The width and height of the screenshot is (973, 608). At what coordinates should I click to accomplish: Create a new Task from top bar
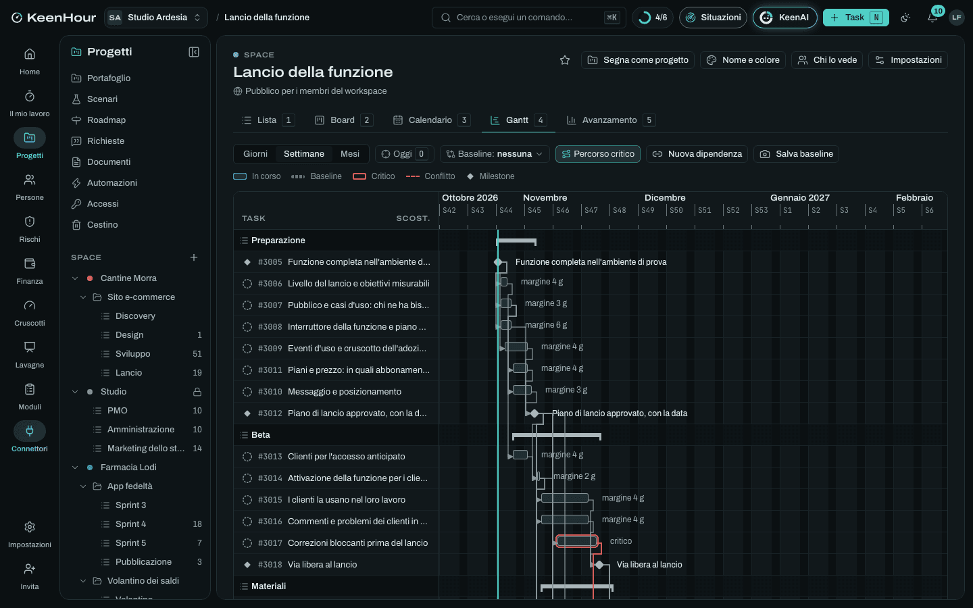[855, 18]
